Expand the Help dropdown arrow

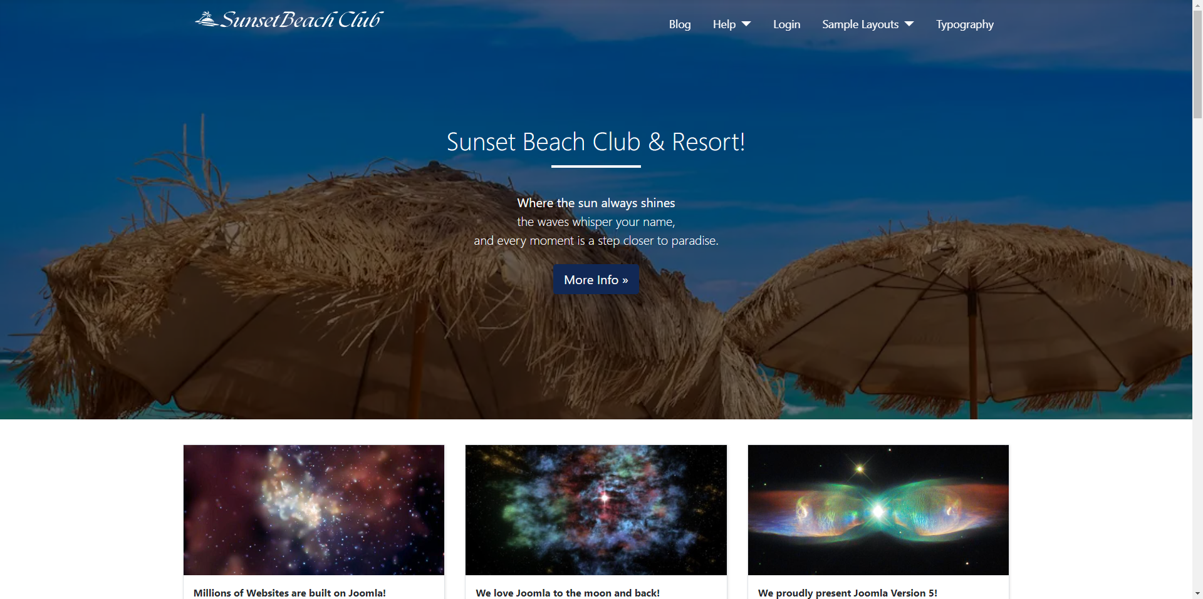point(746,24)
